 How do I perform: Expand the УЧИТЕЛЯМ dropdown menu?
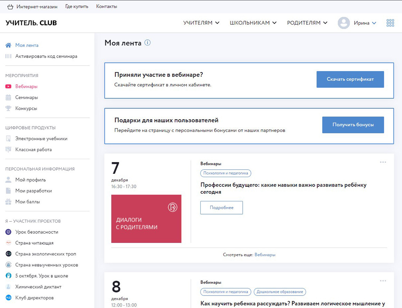coord(201,23)
